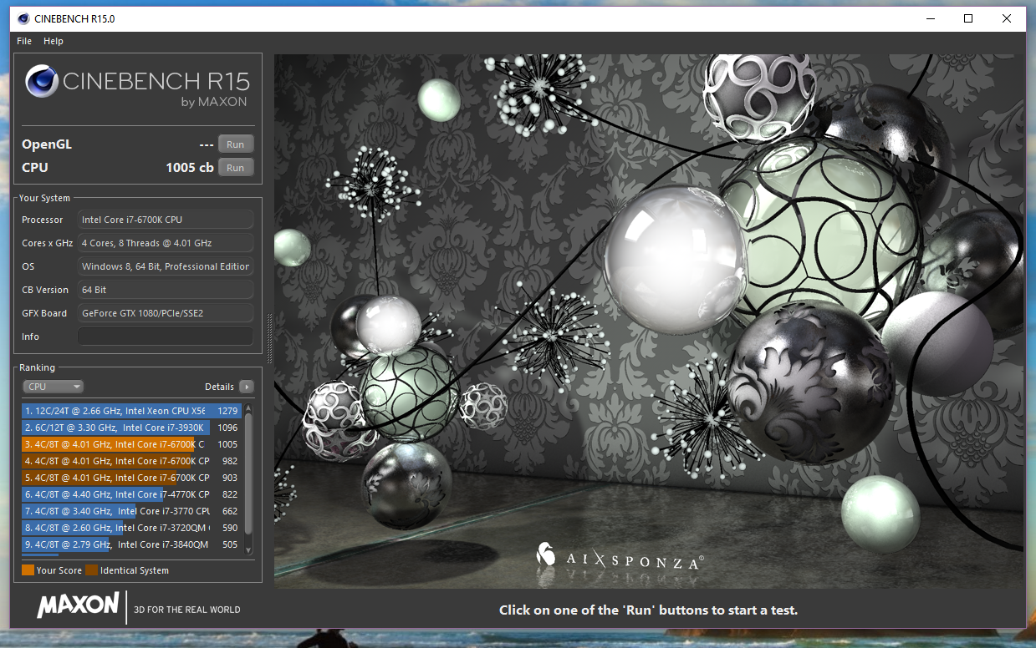Screen dimensions: 1036x648
Task: Run the OpenGL benchmark test
Action: pyautogui.click(x=236, y=144)
